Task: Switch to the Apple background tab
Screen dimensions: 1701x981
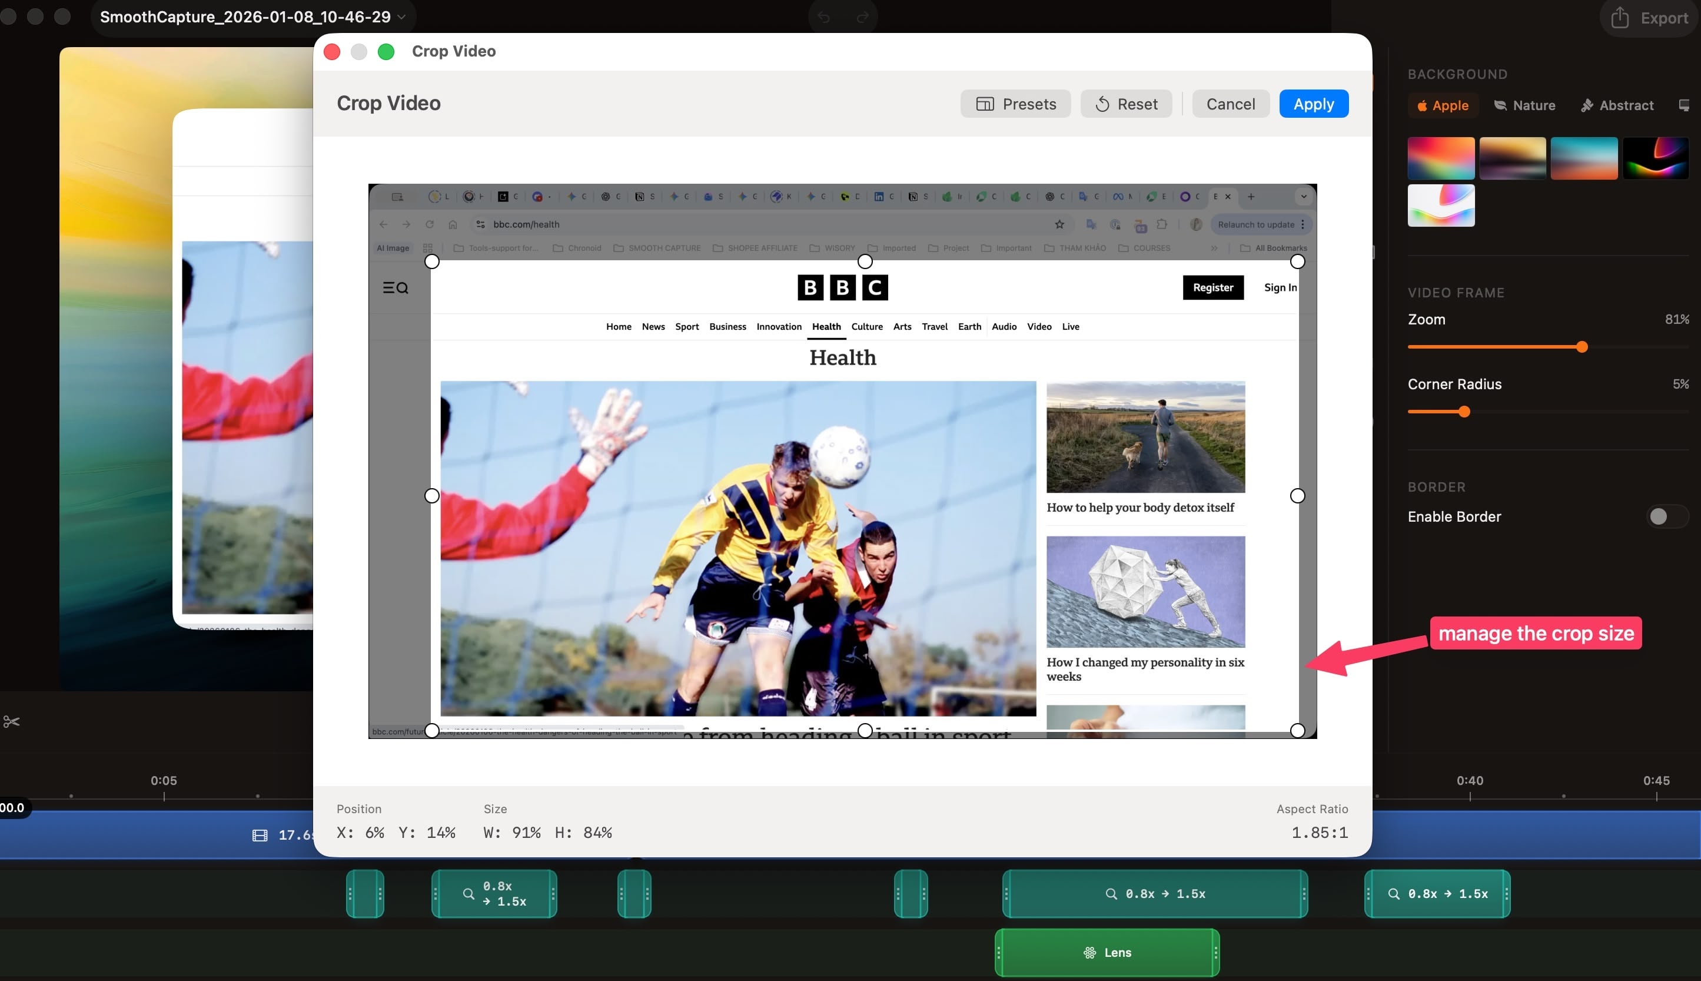Action: 1443,105
